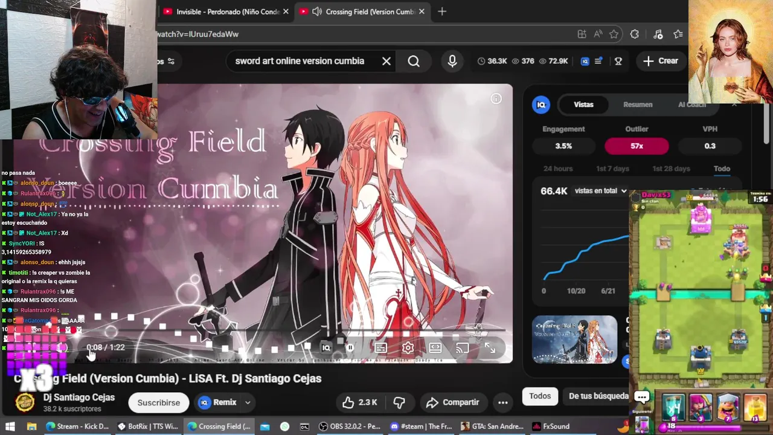
Task: Toggle subtitles in the video player
Action: 380,347
